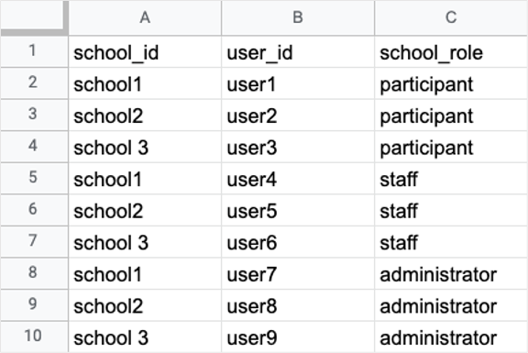Select cell containing user9
This screenshot has width=528, height=353.
[298, 336]
